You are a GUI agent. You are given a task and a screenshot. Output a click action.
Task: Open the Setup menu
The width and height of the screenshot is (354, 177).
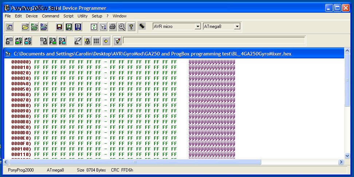(x=97, y=16)
